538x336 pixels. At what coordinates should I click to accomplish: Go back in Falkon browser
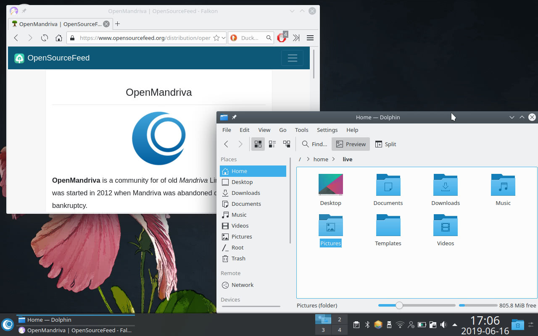pyautogui.click(x=16, y=38)
